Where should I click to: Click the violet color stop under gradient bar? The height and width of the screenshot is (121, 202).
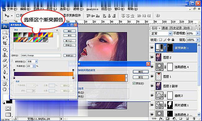coord(14,78)
